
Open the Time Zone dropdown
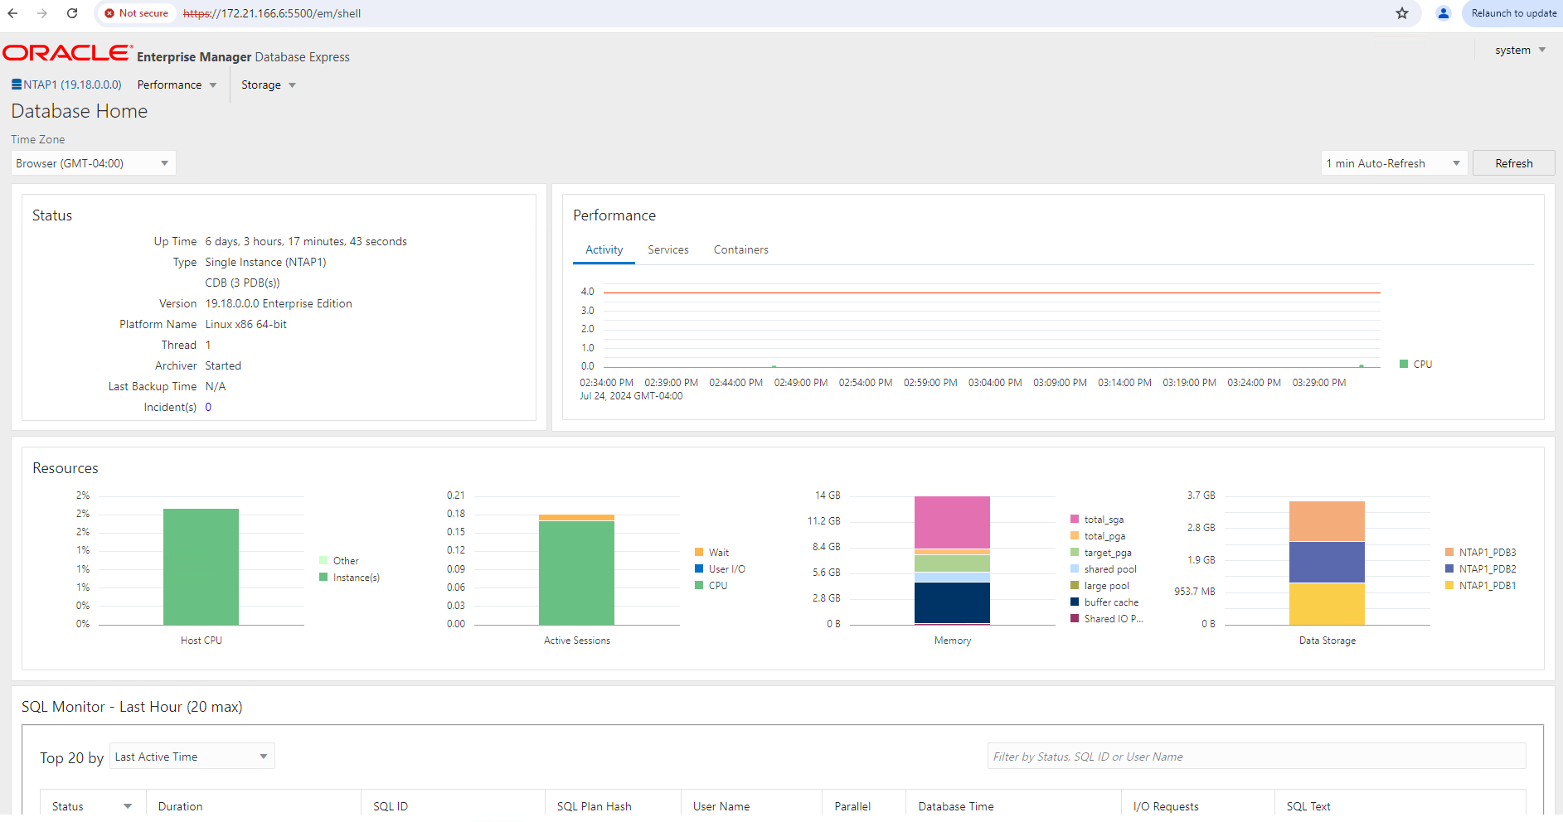pyautogui.click(x=93, y=163)
